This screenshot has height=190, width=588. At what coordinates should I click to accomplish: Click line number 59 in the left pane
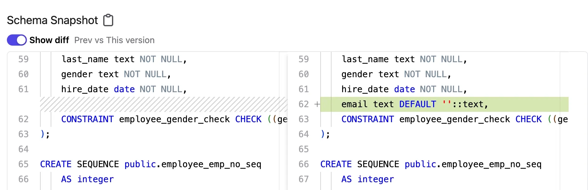(23, 59)
